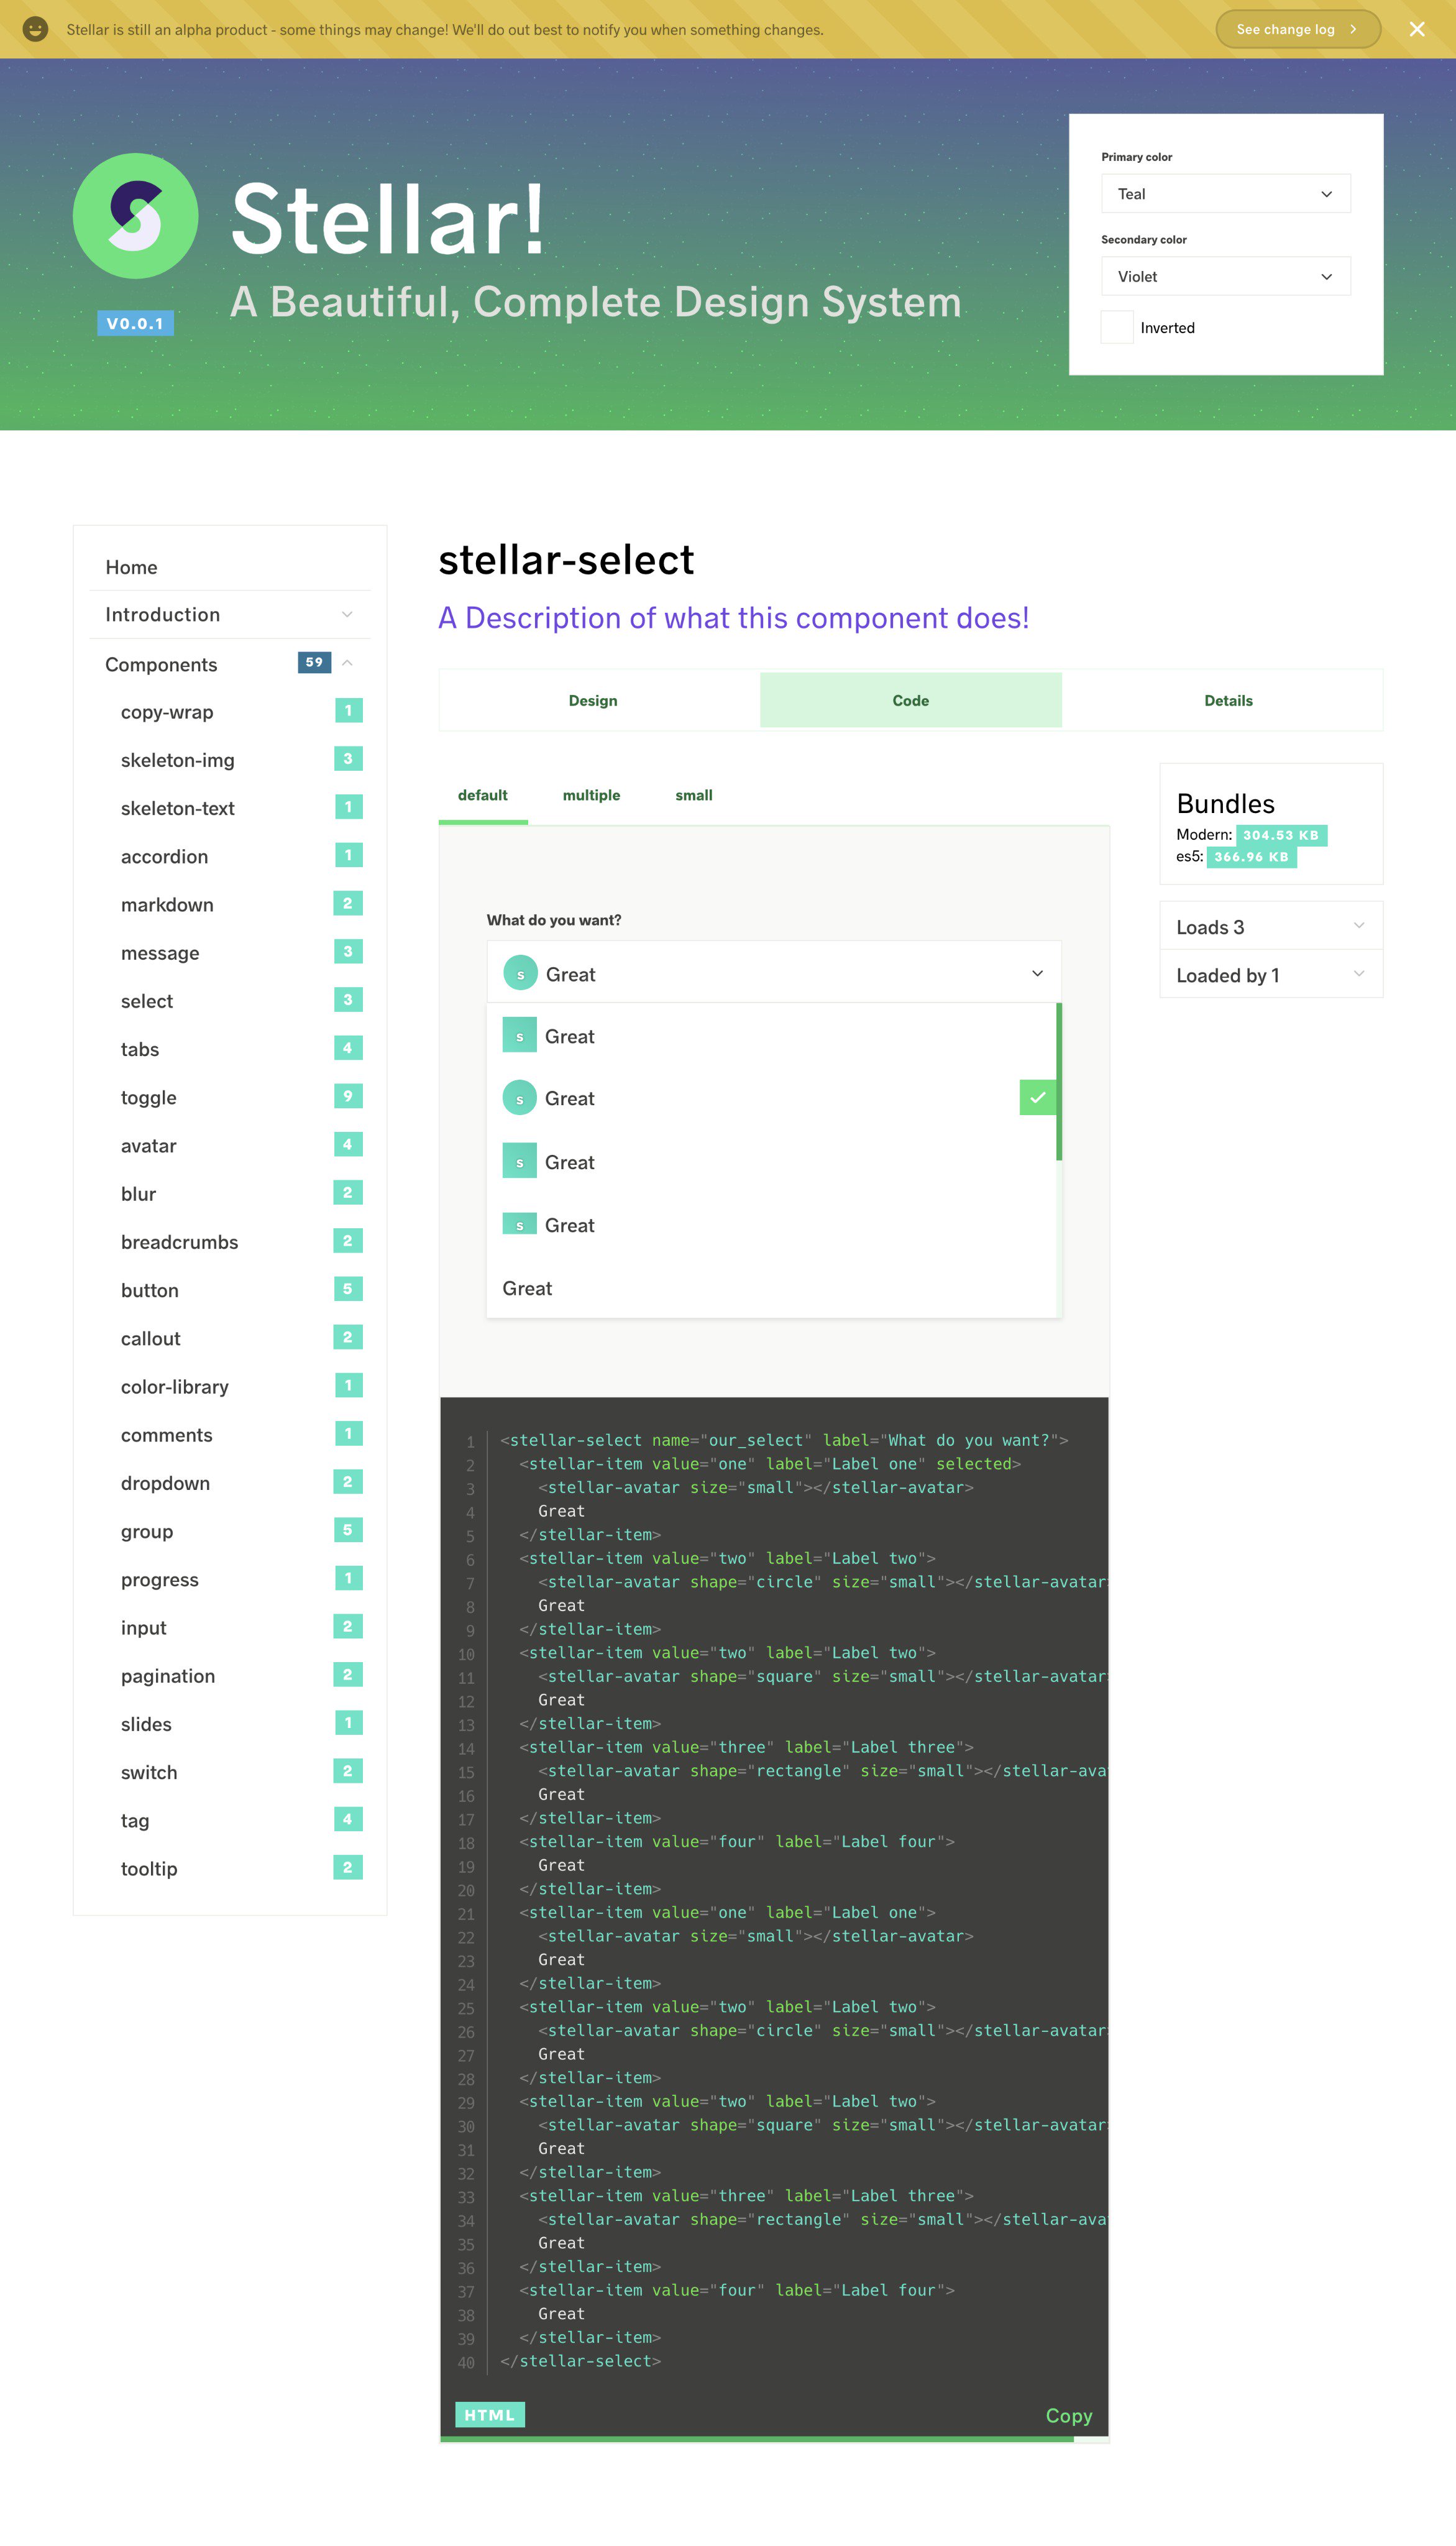Image resolution: width=1456 pixels, height=2546 pixels.
Task: Choose first Great option with square avatar
Action: (771, 1036)
